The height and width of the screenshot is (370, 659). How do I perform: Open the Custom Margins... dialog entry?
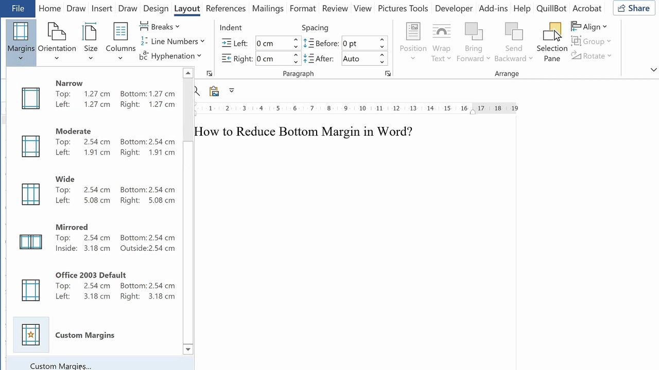[61, 366]
